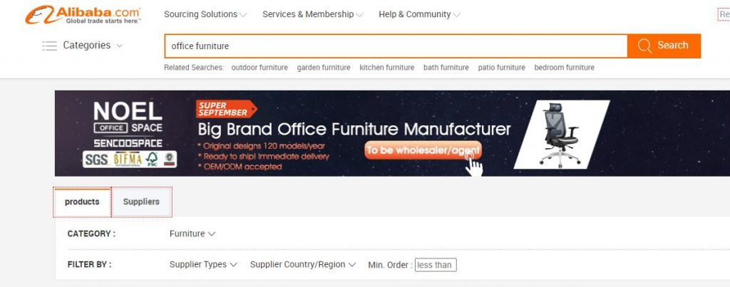Click the Min. Order 'less than' field
730x287 pixels.
pyautogui.click(x=436, y=265)
